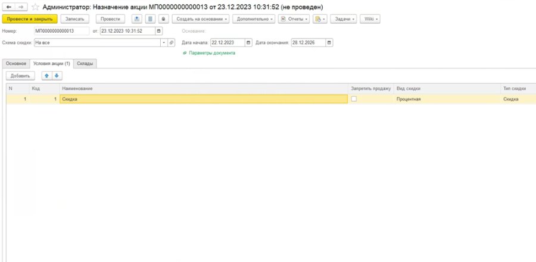
Task: Click the Наименование cell 'Скидка'
Action: pyautogui.click(x=204, y=99)
